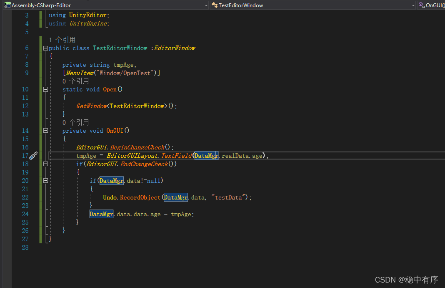Open the OnGUI member dropdown
Screen dimensions: 445x288
pyautogui.click(x=432, y=5)
